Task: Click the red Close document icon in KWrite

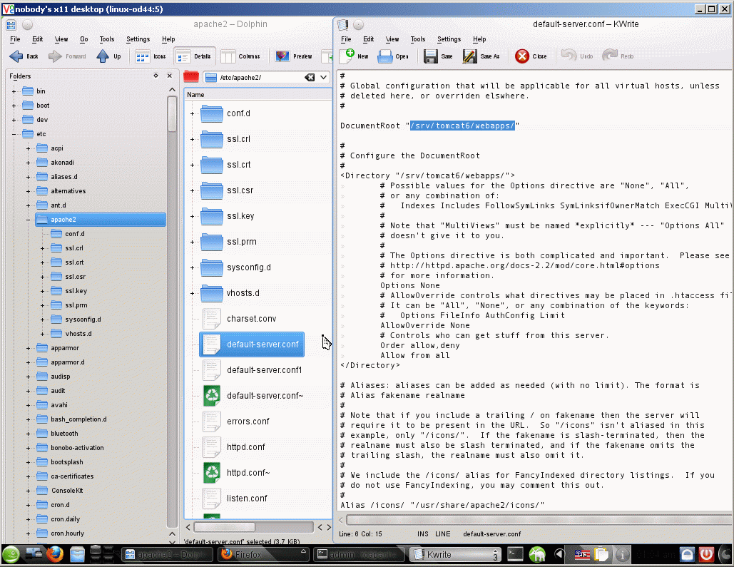Action: pos(531,56)
